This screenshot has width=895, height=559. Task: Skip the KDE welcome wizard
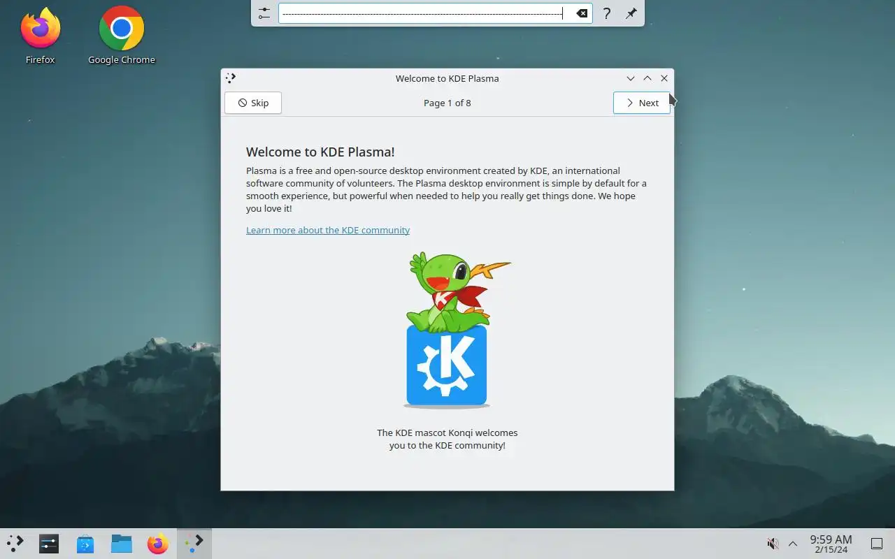click(x=253, y=103)
